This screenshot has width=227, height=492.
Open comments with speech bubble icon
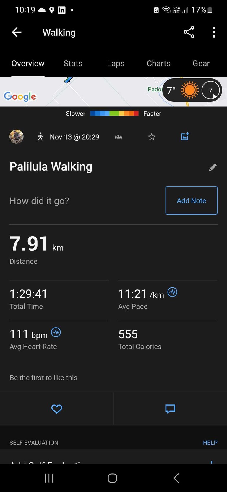coord(170,409)
